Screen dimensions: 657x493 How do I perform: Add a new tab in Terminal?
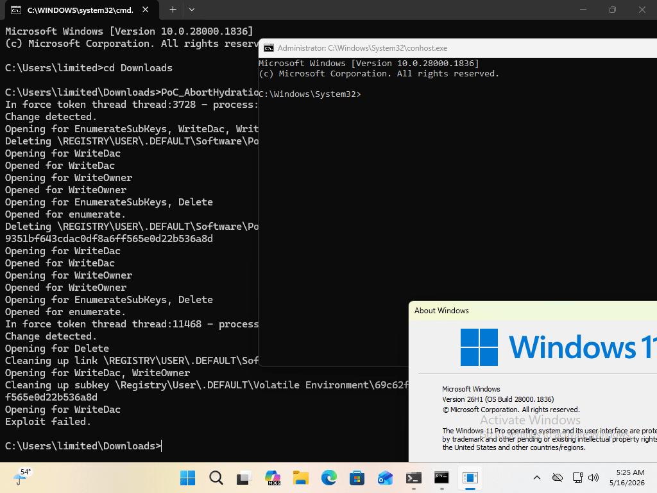[173, 10]
